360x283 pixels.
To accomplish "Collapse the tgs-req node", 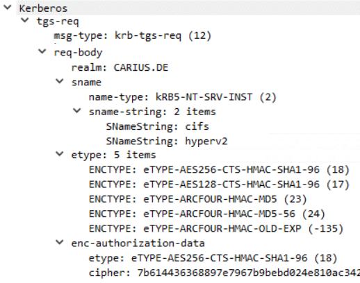I will (25, 20).
